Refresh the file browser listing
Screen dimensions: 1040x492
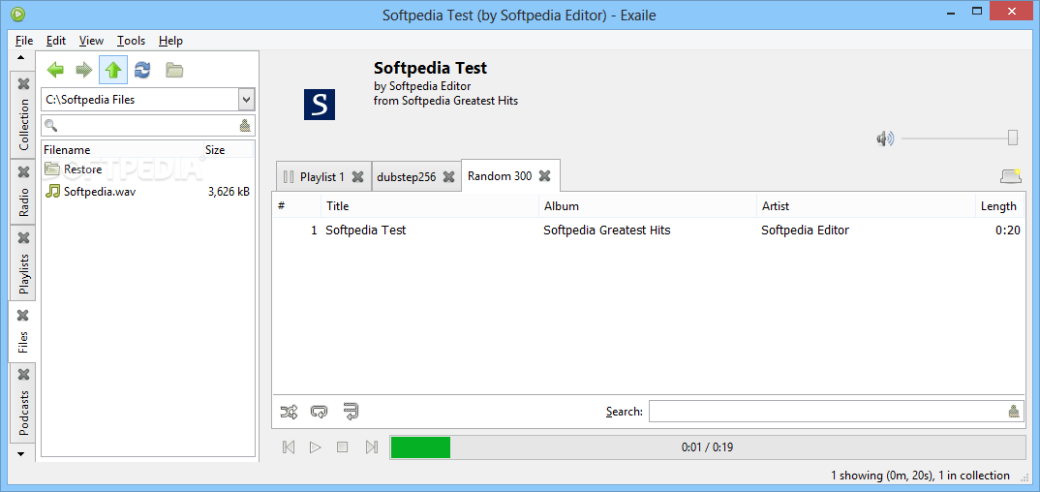pyautogui.click(x=142, y=70)
